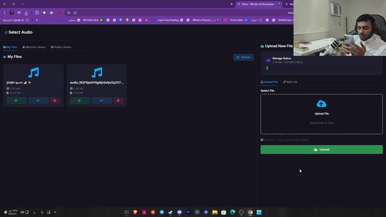
Task: Open the Super Easy Reading bookmark
Action: [x=170, y=20]
